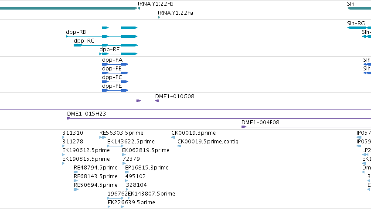Click the dpp-RE transcript label

click(x=109, y=50)
